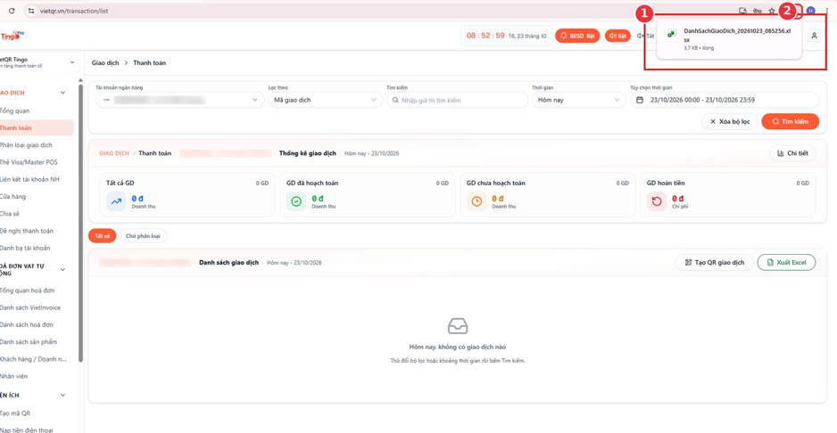
Task: Mute sound with the Tắt speaker button
Action: 645,36
